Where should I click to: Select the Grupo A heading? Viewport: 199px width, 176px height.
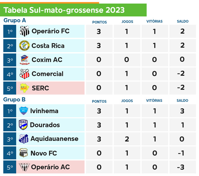pos(15,20)
